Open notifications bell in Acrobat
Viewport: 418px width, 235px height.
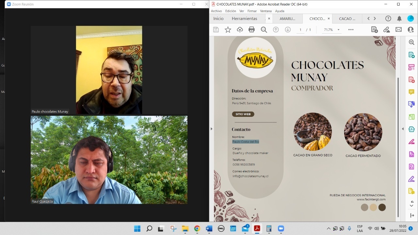pyautogui.click(x=399, y=19)
